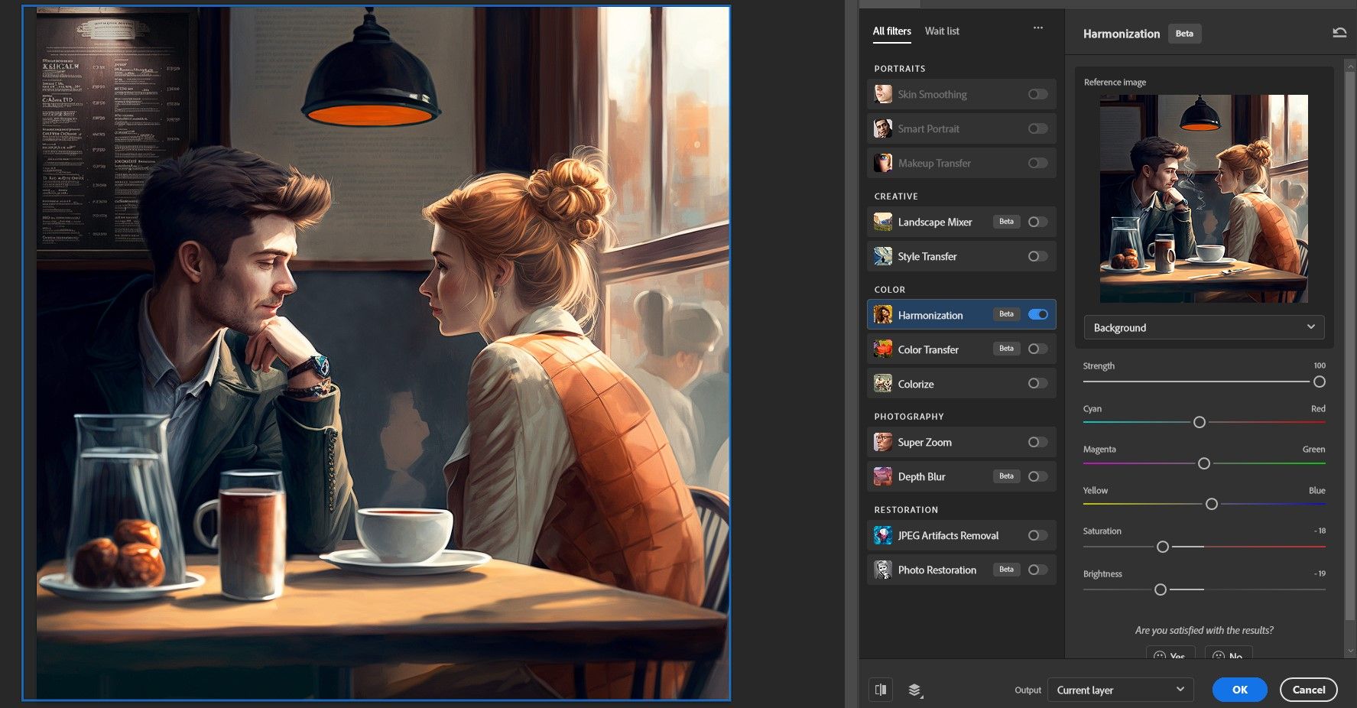Enable the Color Transfer toggle
The width and height of the screenshot is (1357, 708).
pos(1037,349)
